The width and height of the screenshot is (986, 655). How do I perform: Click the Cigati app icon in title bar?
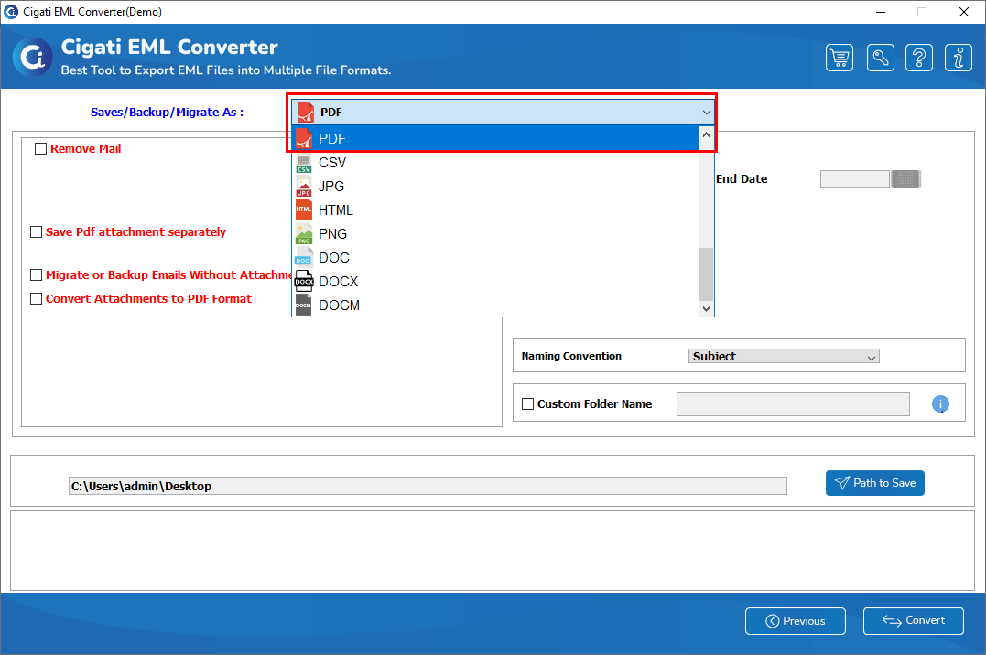click(x=11, y=12)
